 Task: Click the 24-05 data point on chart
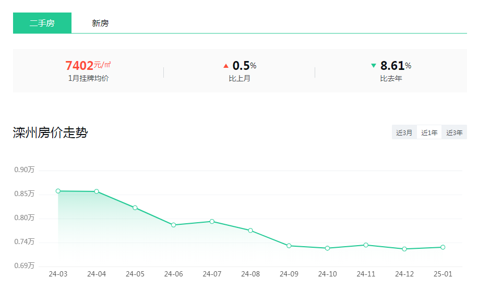pyautogui.click(x=135, y=208)
